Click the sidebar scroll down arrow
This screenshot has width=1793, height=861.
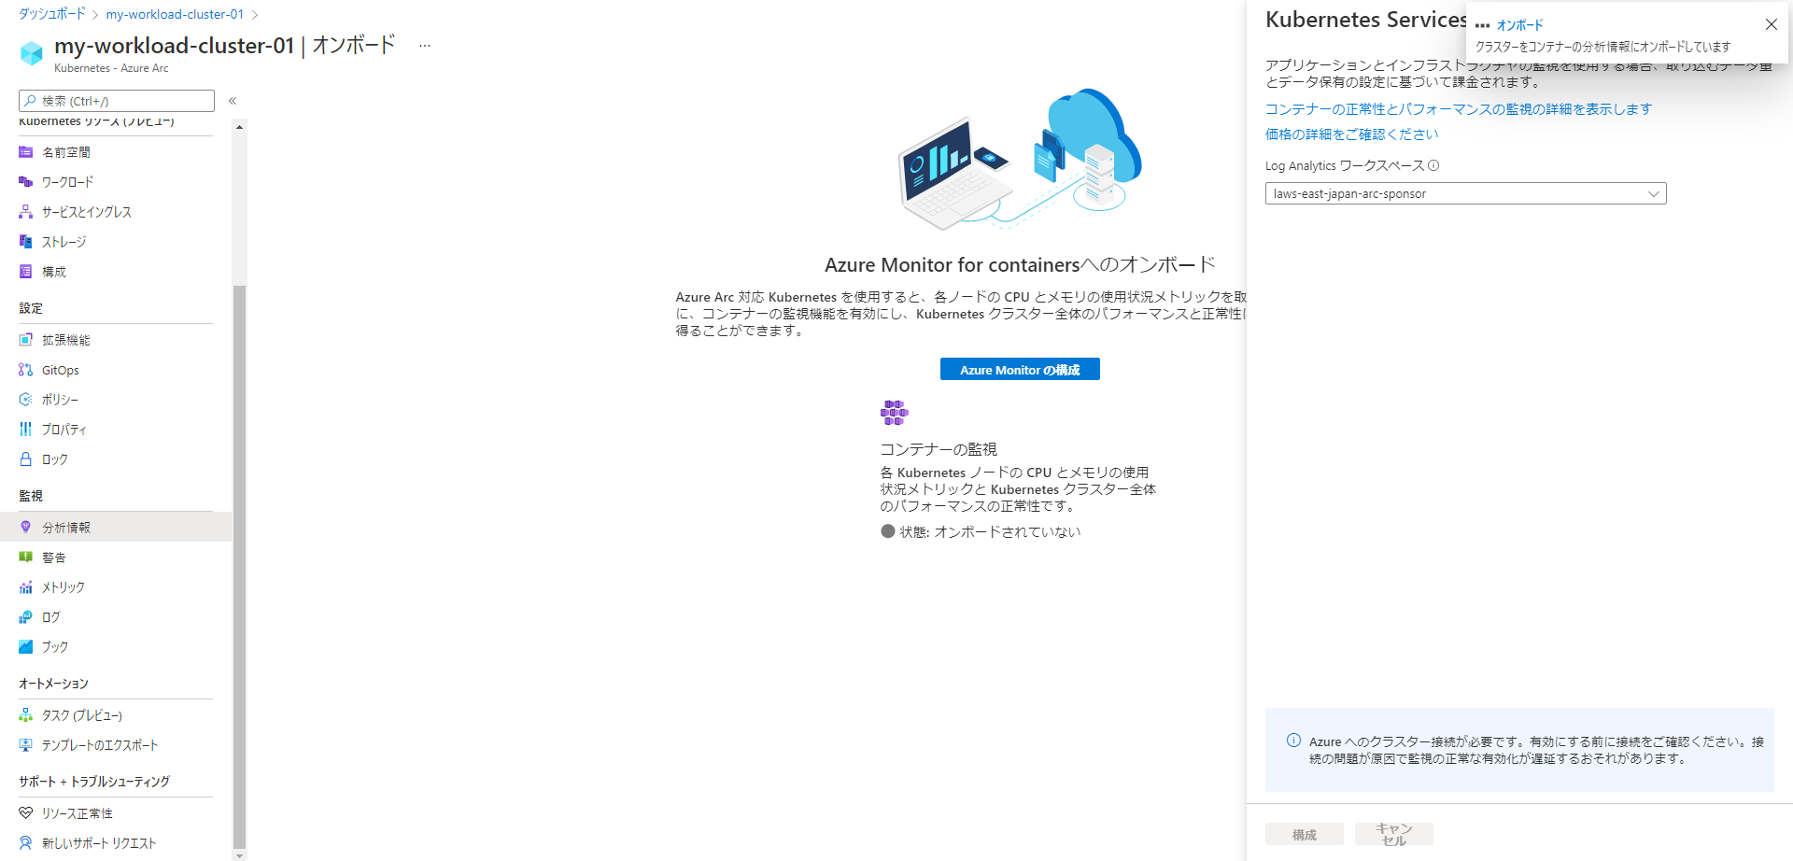(x=239, y=854)
